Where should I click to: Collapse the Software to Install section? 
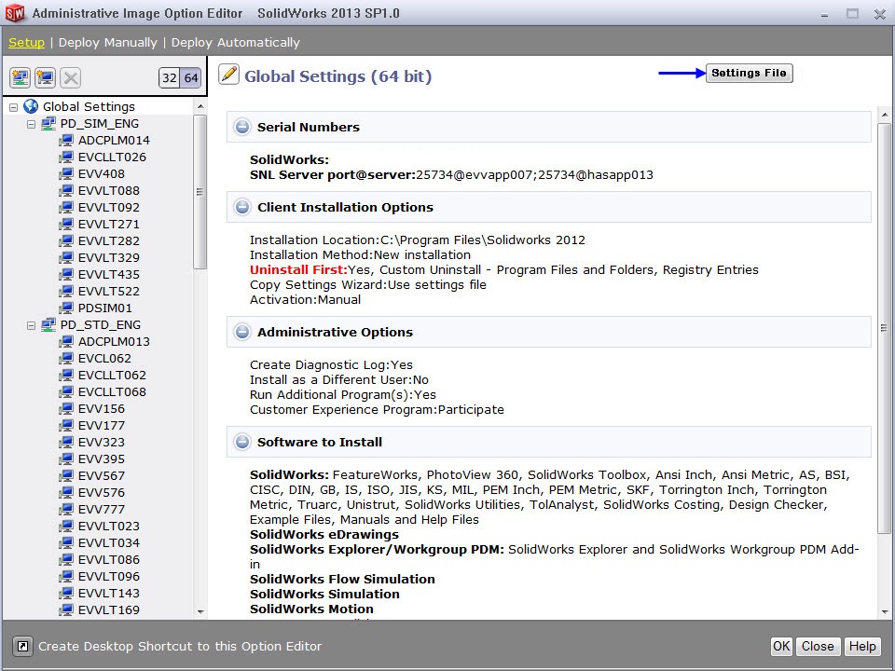pos(242,442)
